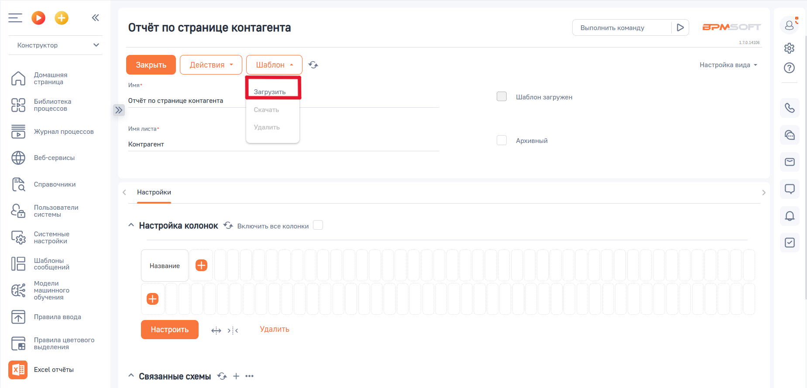
Task: Click the yellow quick add plus icon
Action: tap(62, 18)
